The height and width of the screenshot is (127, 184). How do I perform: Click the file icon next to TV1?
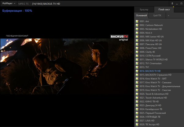137,67
